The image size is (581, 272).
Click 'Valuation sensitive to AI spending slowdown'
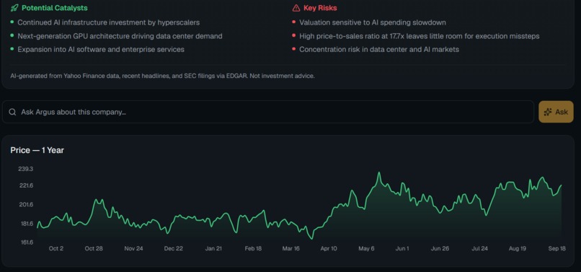[373, 22]
